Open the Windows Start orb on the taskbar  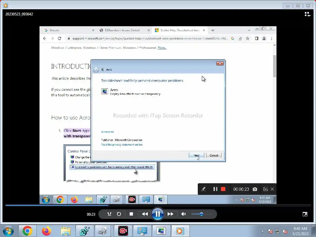click(8, 231)
